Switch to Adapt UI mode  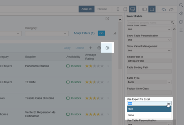86,9
